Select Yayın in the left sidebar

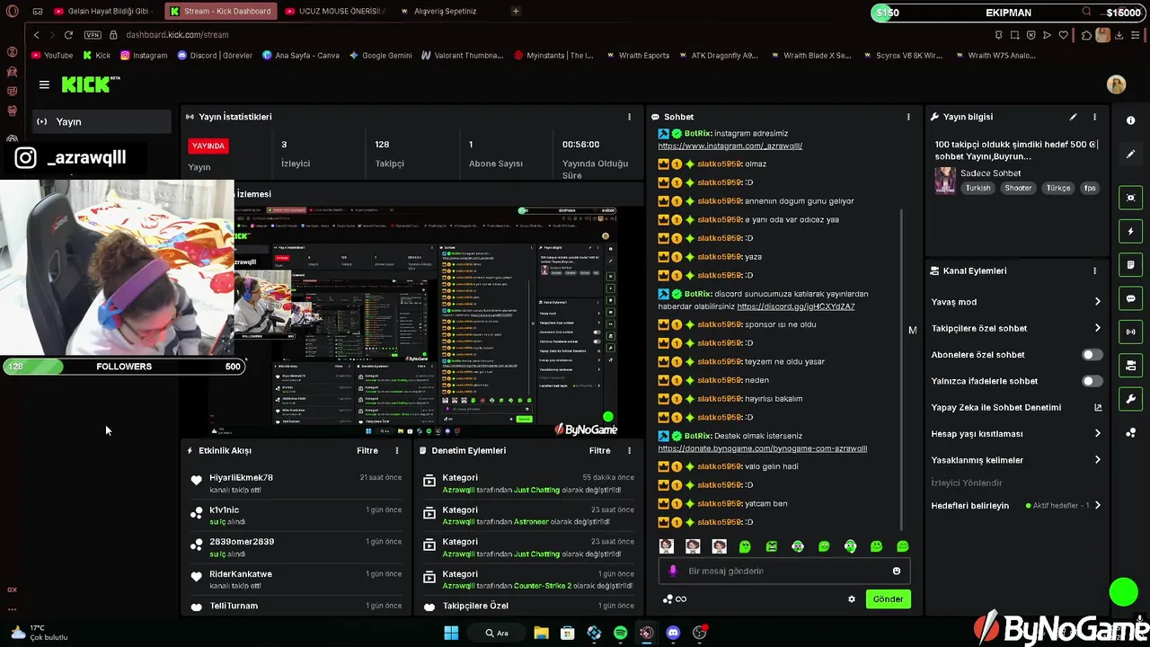click(x=102, y=121)
